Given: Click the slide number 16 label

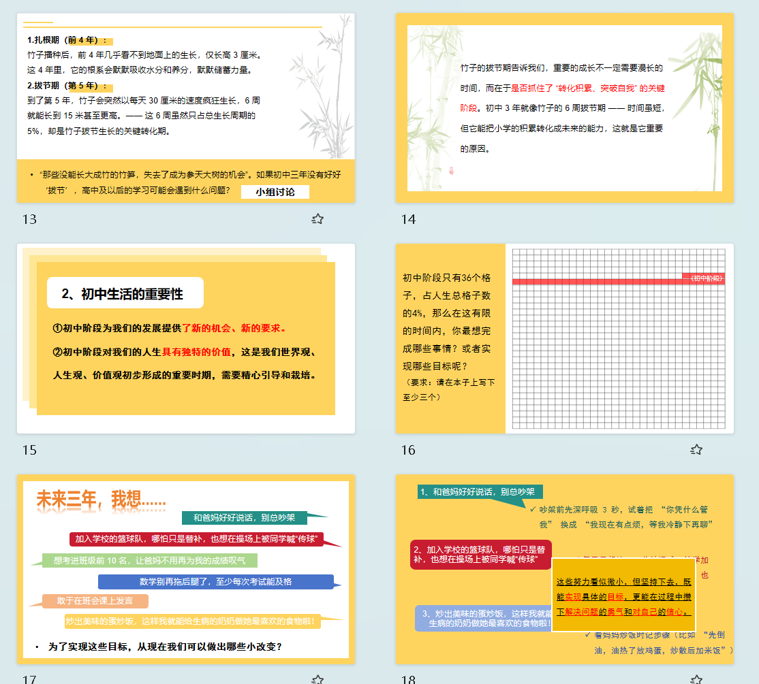Looking at the screenshot, I should pyautogui.click(x=408, y=450).
